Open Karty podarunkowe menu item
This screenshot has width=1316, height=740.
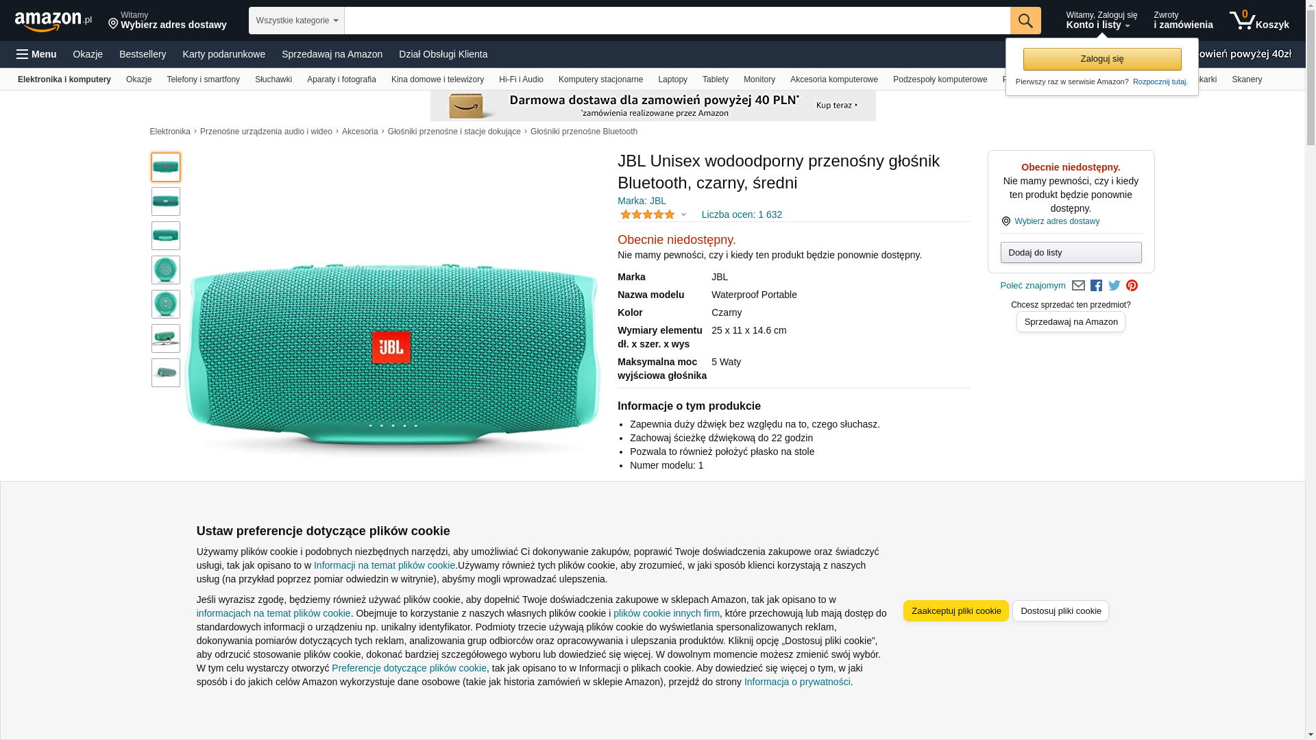224,54
